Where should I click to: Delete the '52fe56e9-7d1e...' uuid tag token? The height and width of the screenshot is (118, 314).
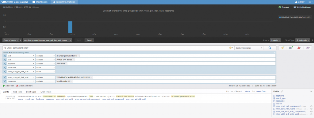coord(92,77)
